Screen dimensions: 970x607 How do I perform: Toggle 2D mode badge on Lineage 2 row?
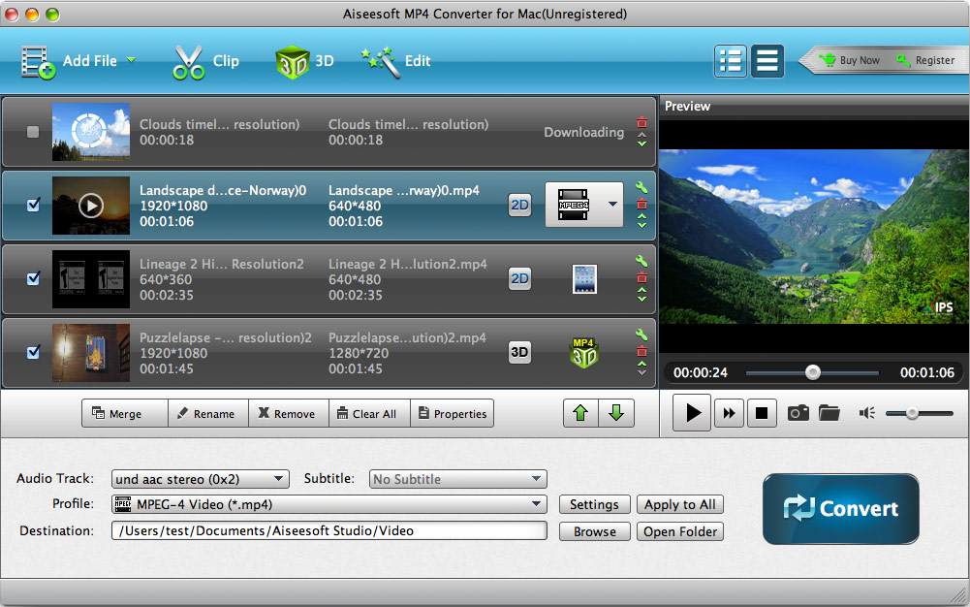[x=519, y=278]
